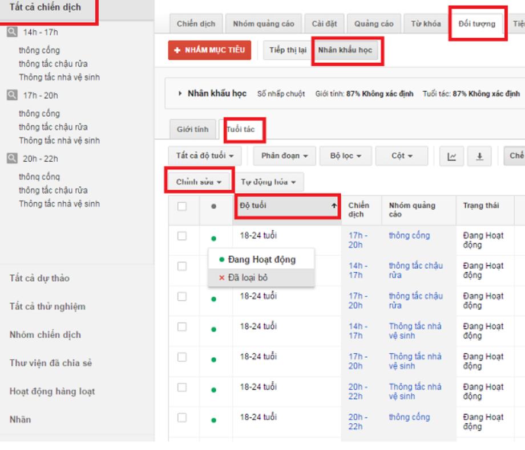This screenshot has height=450, width=525.
Task: Open the Chỉnh sửa dropdown
Action: (x=199, y=182)
